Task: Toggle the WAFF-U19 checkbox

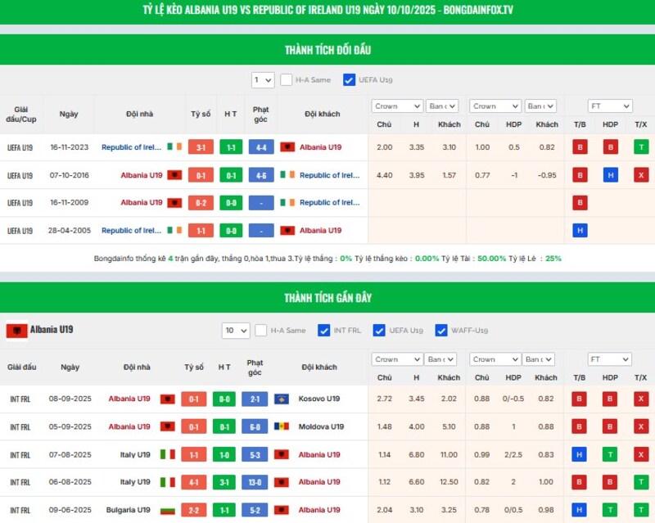Action: tap(441, 331)
